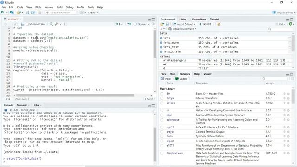Remove the BH package icon
Image resolution: width=297 pixels, height=167 pixels.
[x=288, y=94]
